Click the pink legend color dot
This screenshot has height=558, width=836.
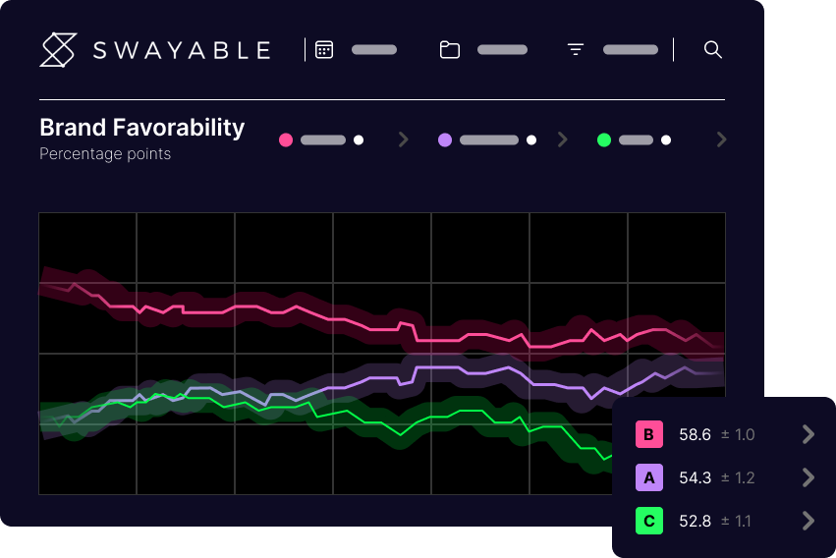pos(286,140)
